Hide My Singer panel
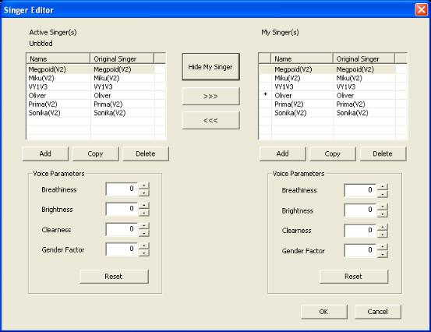431x332 pixels. coord(211,67)
